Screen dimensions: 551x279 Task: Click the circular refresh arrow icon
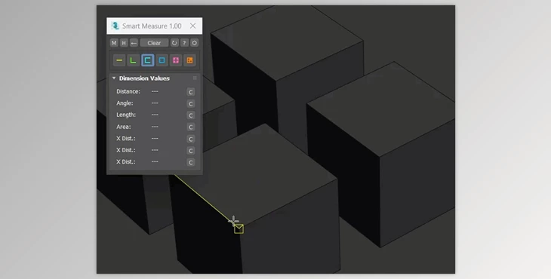[174, 43]
